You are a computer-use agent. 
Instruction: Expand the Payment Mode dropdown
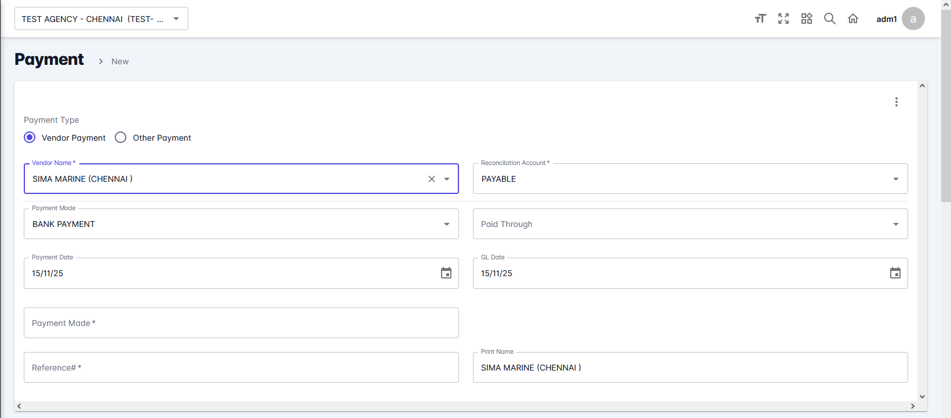[x=447, y=224]
